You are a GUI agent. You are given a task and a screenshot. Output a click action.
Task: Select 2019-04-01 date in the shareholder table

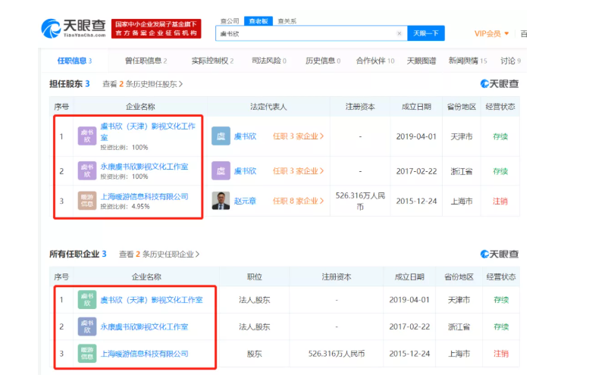[x=416, y=136]
